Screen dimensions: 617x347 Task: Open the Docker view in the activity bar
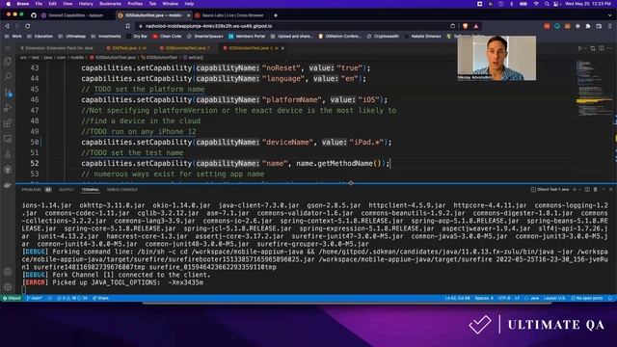click(x=8, y=185)
